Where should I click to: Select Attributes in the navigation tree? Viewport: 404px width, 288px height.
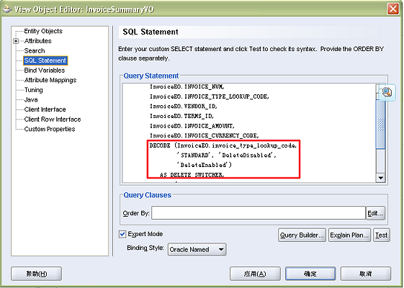point(38,41)
